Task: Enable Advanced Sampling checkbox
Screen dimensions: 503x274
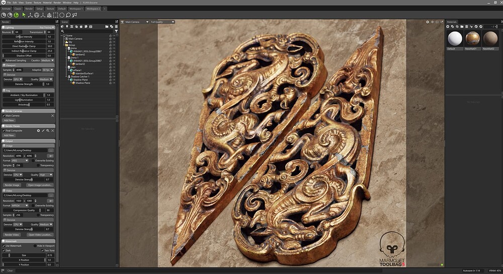Action: pos(4,60)
